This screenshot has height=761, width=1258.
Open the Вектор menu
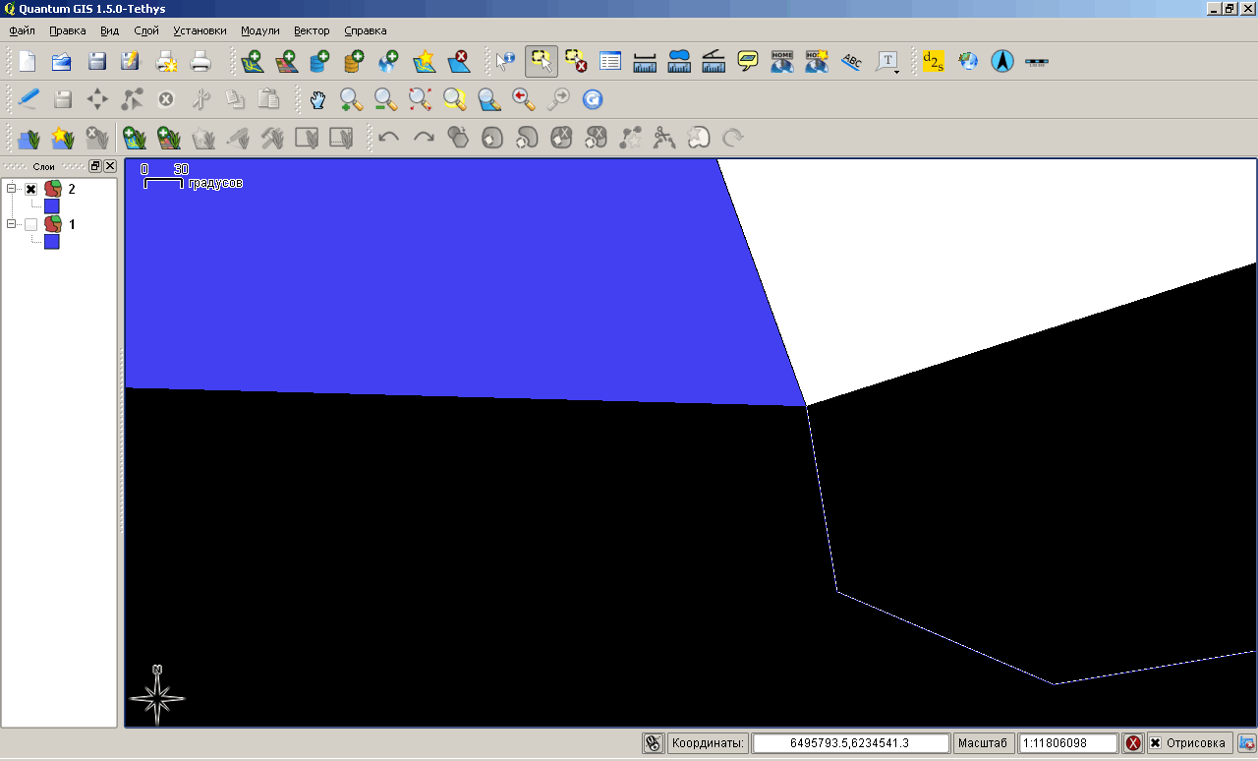312,30
